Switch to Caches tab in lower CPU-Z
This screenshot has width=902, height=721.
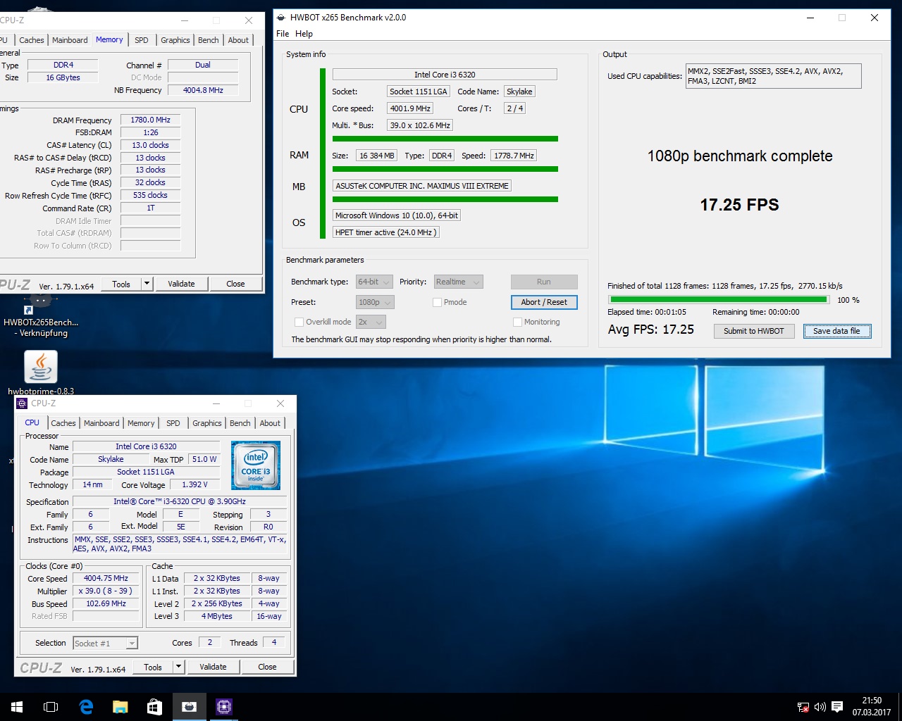[x=63, y=423]
